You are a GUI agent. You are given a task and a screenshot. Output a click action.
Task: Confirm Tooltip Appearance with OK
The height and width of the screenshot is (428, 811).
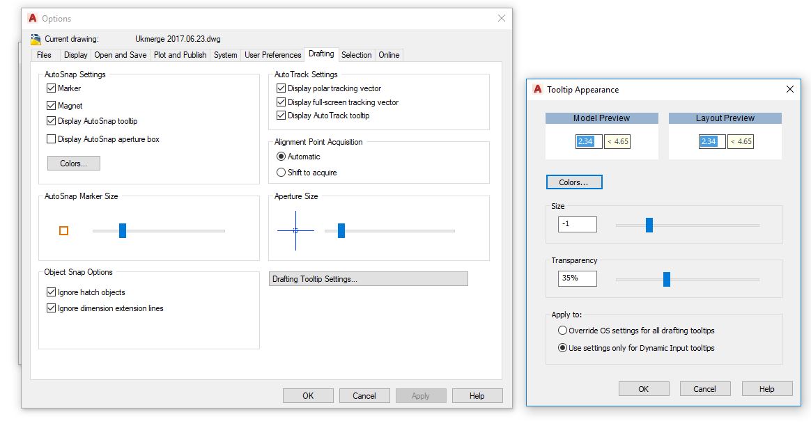(643, 389)
